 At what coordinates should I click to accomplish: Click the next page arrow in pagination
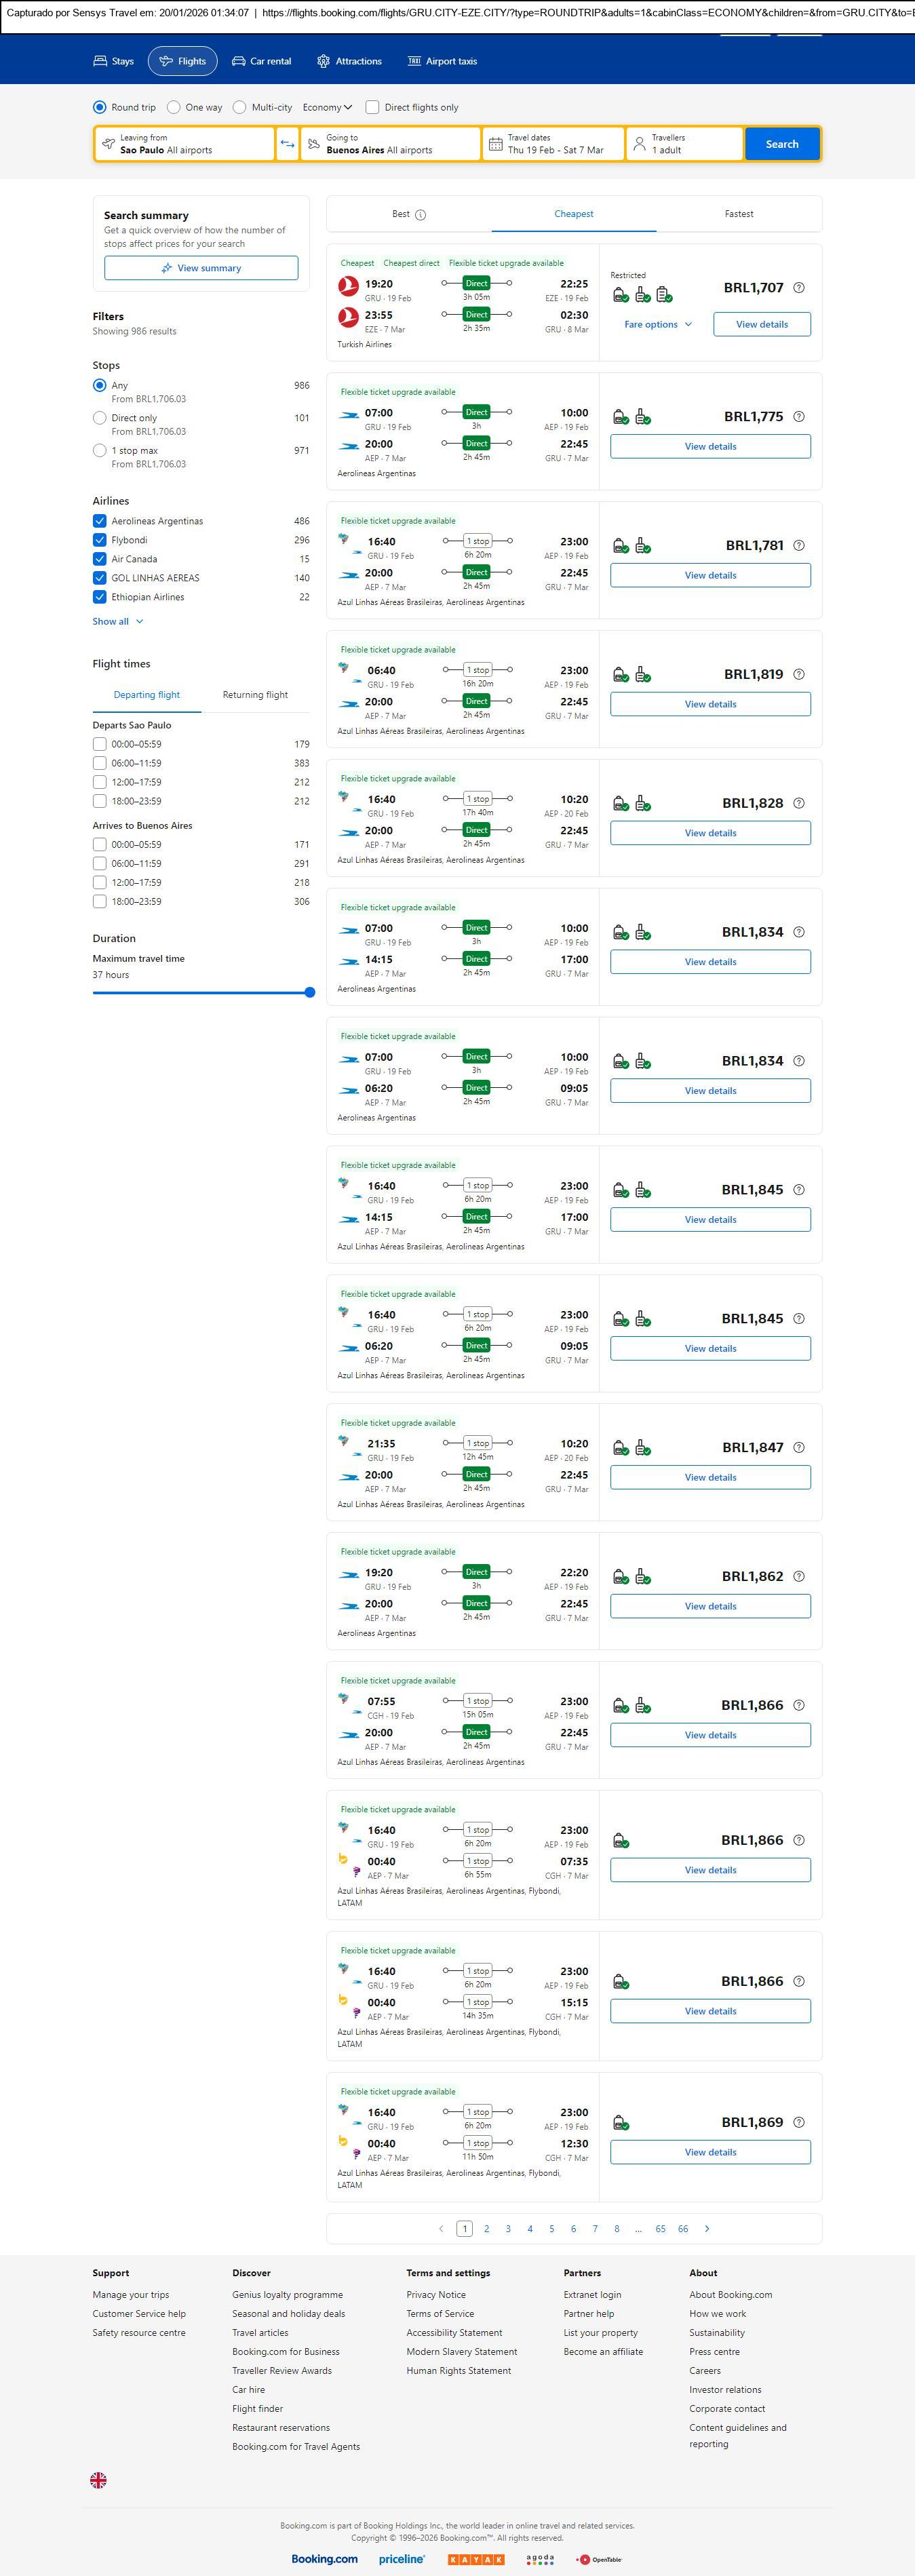(707, 2228)
